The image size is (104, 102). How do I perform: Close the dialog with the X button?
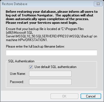(x=98, y=4)
